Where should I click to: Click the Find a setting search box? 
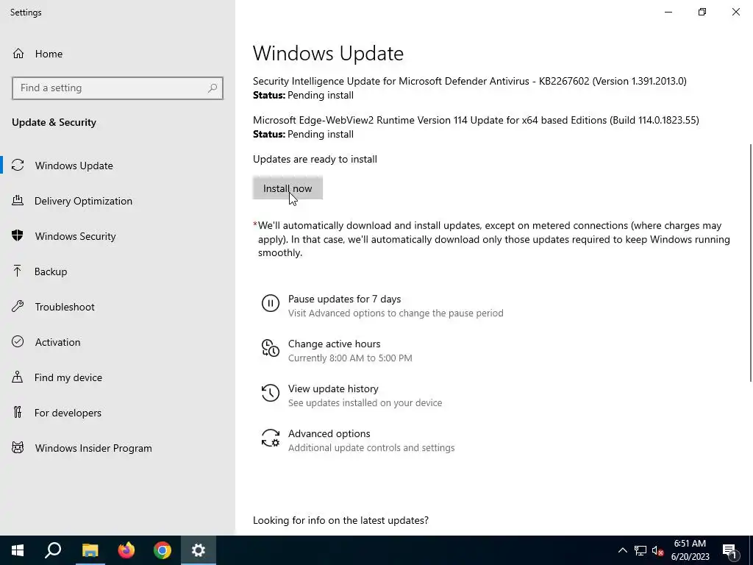click(118, 88)
